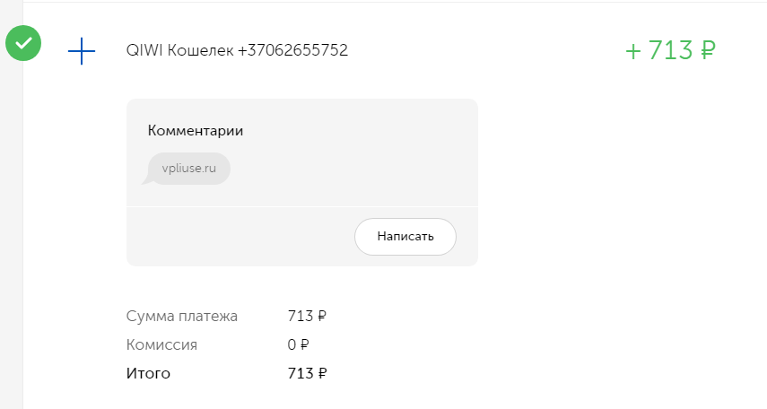Click the Сумма платежа label

tap(181, 316)
